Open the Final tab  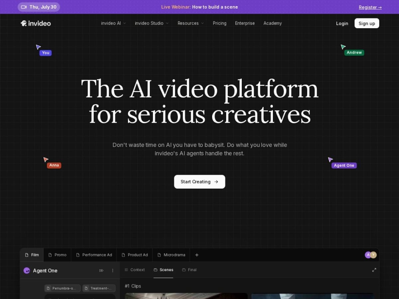[189, 270]
